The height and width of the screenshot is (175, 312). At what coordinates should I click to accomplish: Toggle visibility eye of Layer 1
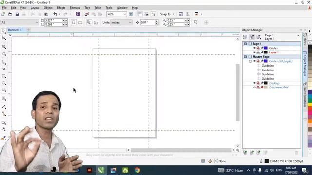(254, 52)
